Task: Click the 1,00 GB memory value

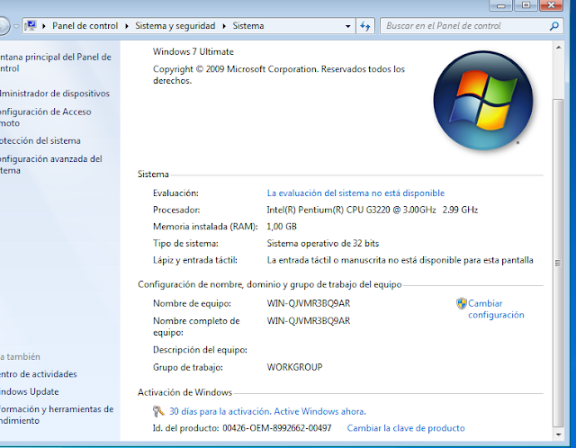Action: coord(282,227)
